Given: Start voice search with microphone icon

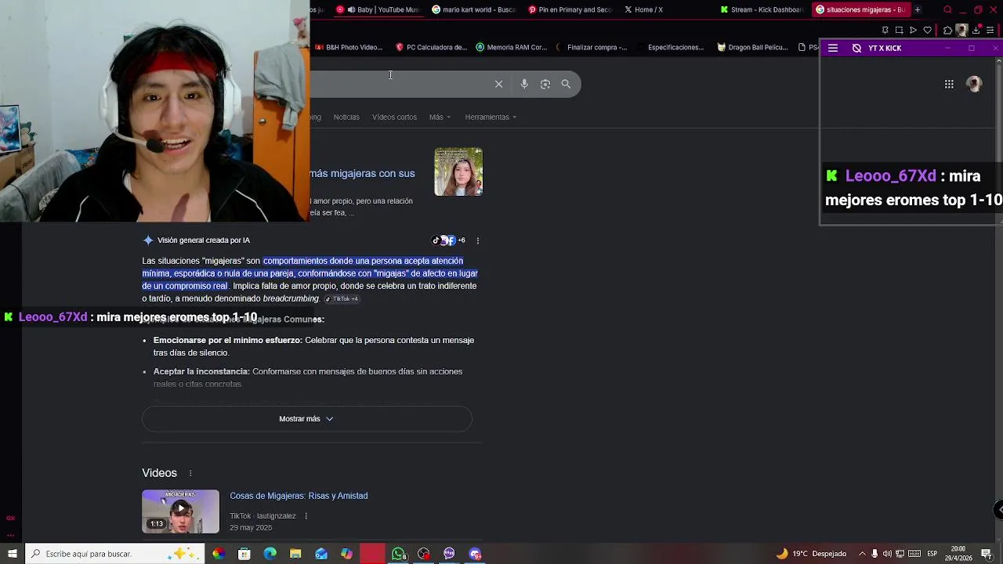Looking at the screenshot, I should click(524, 84).
